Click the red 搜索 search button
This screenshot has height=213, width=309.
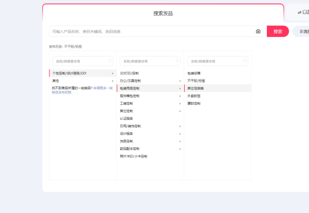click(x=278, y=31)
